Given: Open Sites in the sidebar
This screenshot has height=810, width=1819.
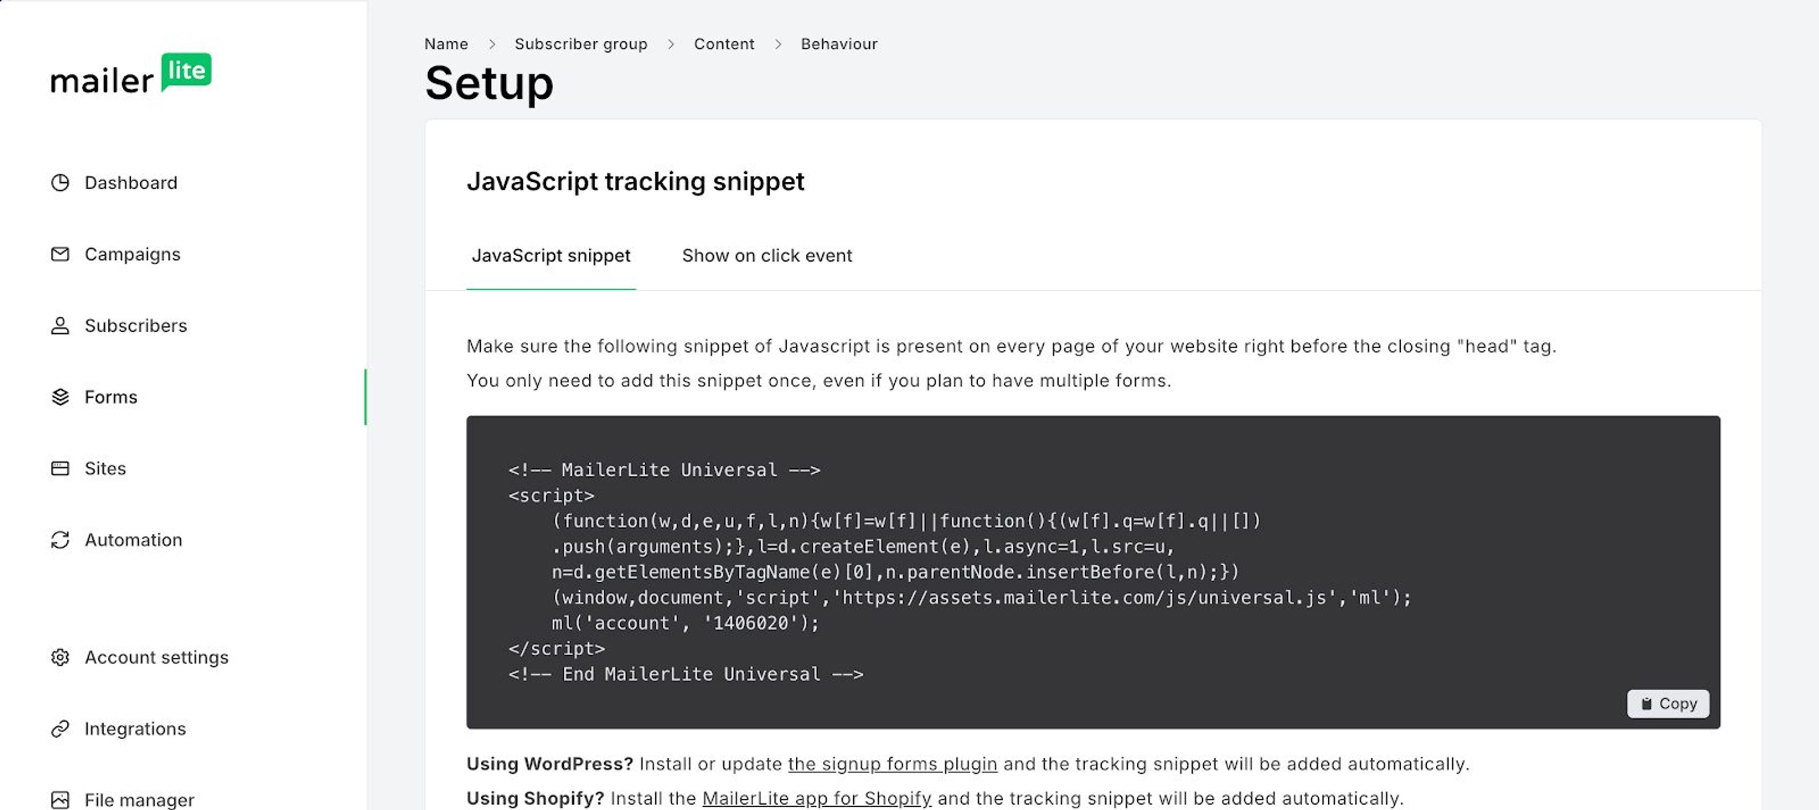Looking at the screenshot, I should tap(105, 469).
